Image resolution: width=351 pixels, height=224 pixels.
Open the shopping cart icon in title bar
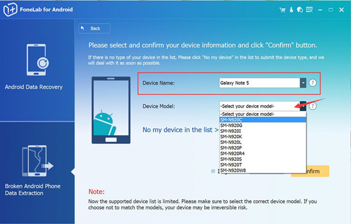[283, 10]
